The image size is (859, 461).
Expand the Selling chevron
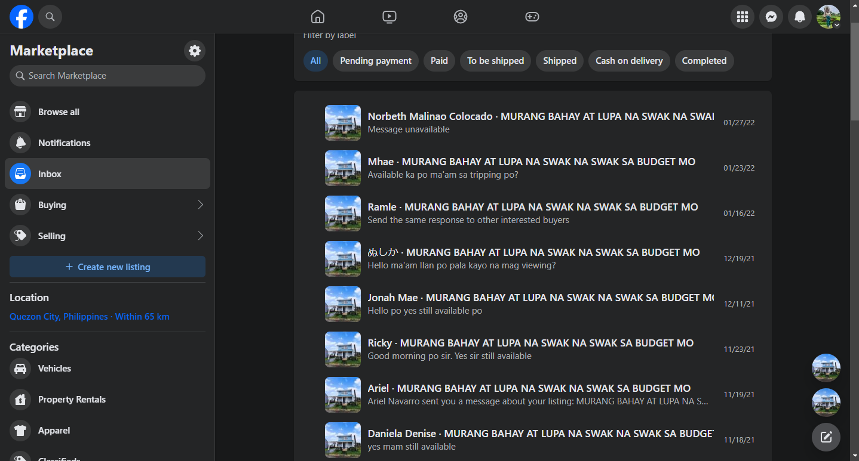coord(200,236)
